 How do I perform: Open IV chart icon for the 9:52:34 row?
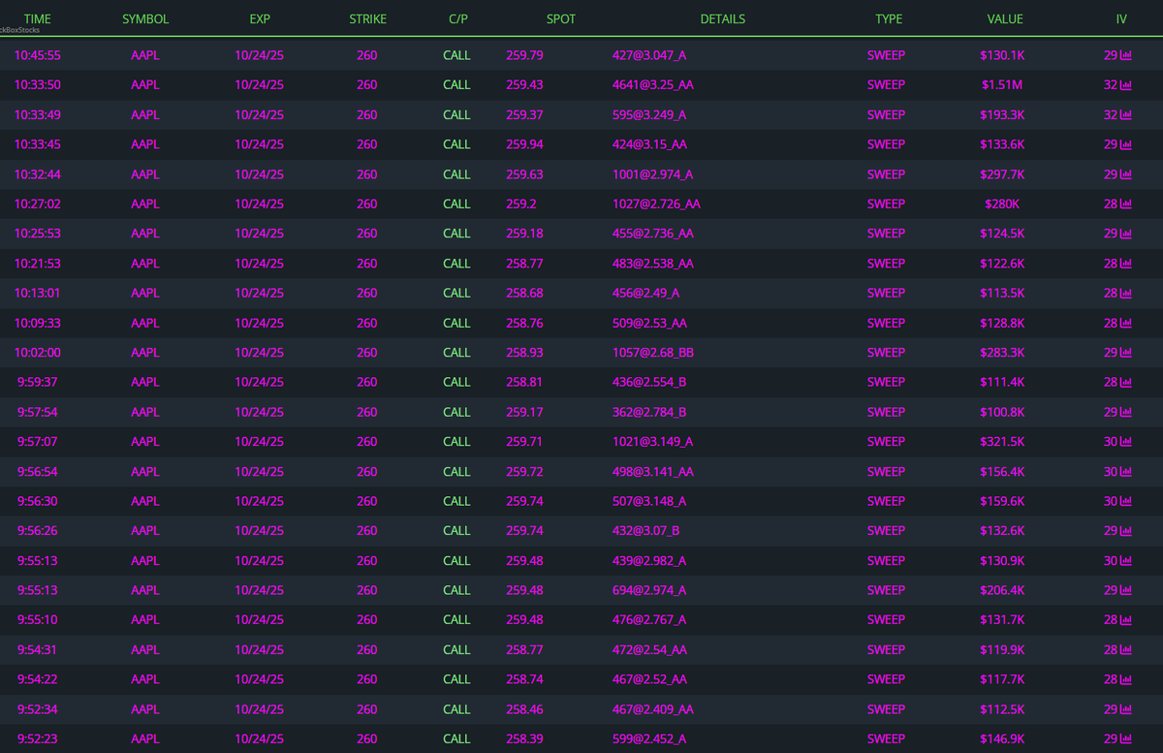click(1126, 709)
